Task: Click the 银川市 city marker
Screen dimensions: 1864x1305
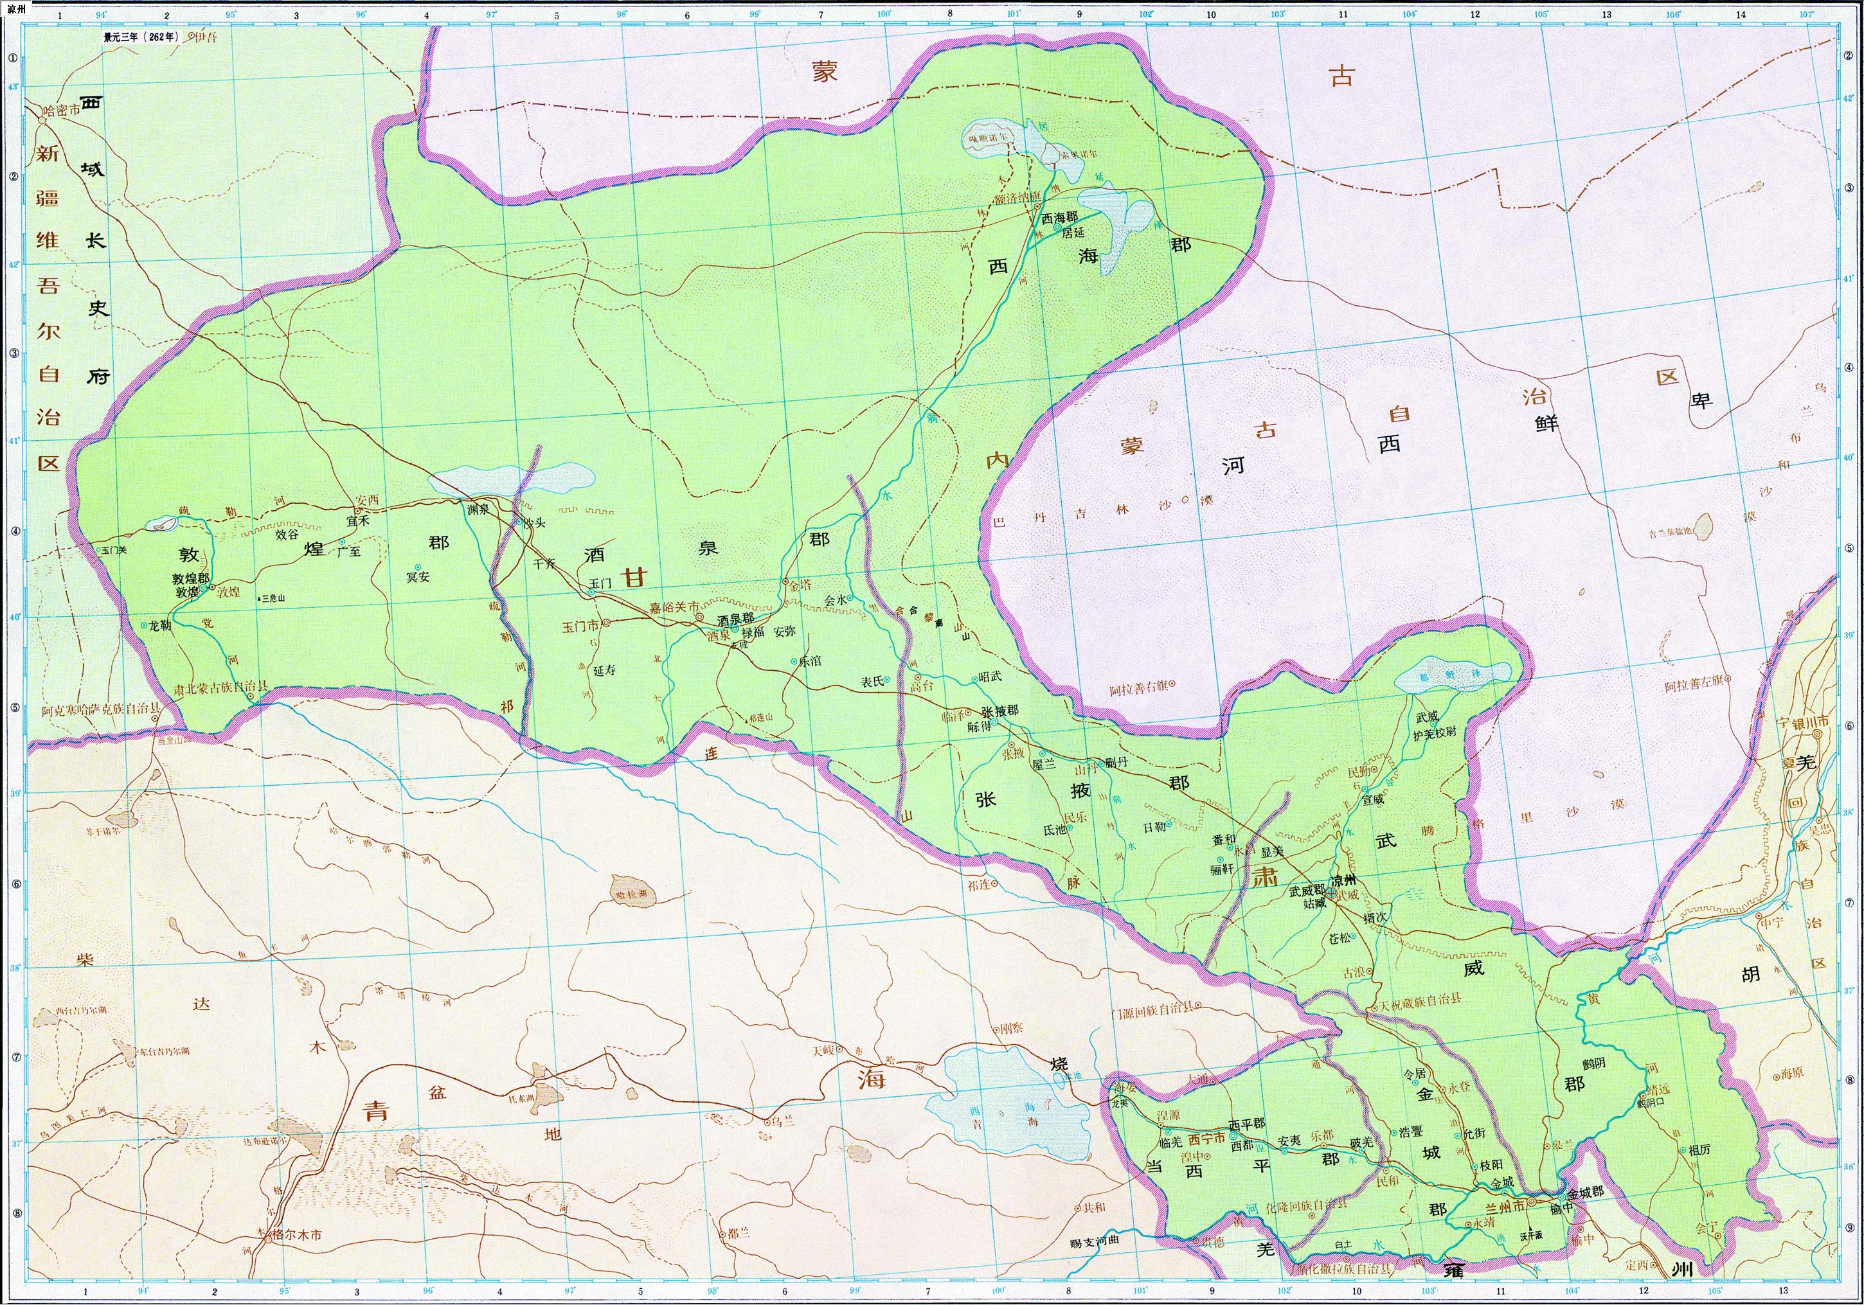Action: [x=1818, y=734]
